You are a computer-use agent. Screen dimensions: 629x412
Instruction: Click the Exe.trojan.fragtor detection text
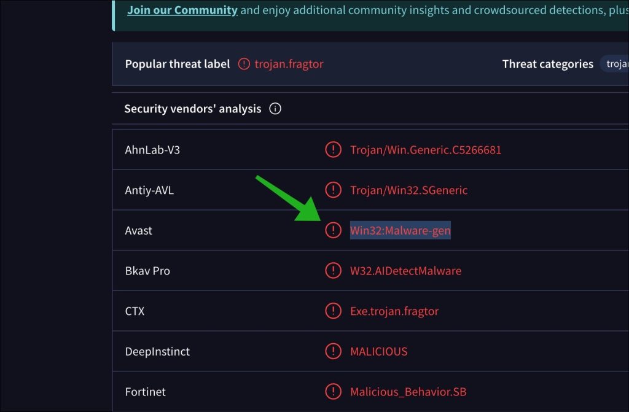[394, 311]
